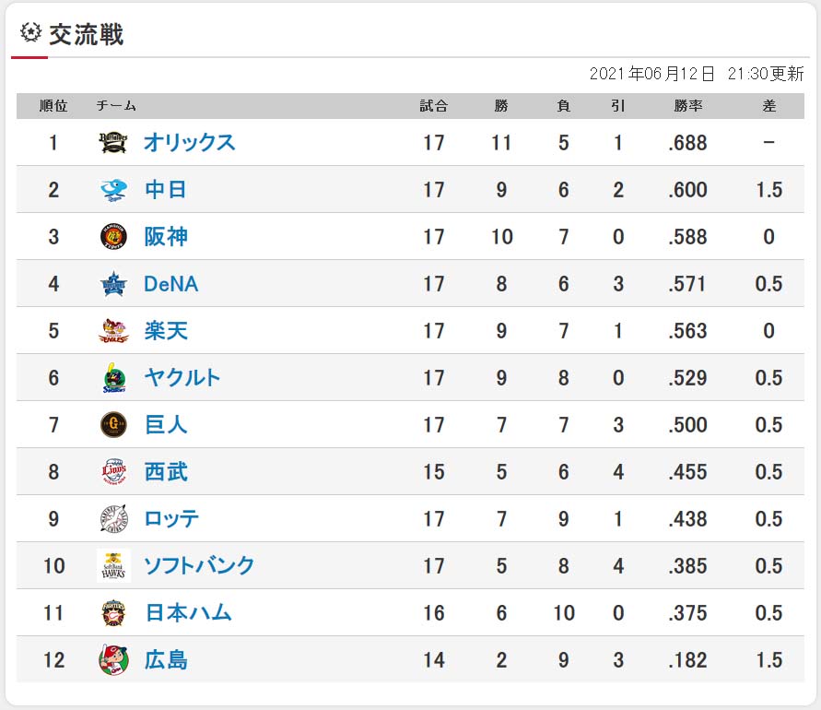Click the Hanshin Tigers team logo
The width and height of the screenshot is (821, 710).
coord(113,237)
